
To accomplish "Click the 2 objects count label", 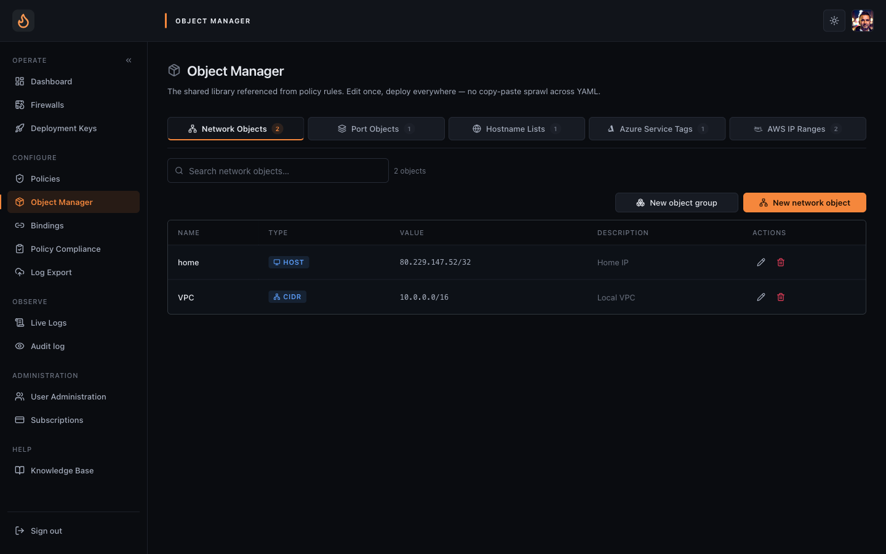I will 410,171.
